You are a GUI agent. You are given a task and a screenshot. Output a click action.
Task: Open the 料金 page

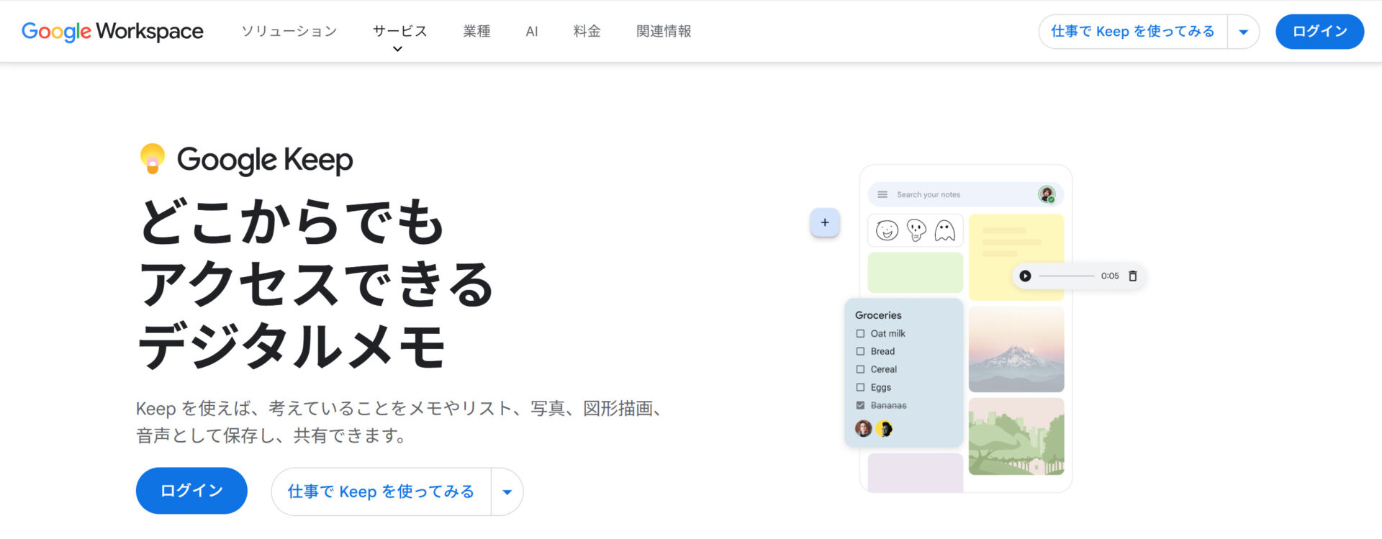click(x=587, y=31)
